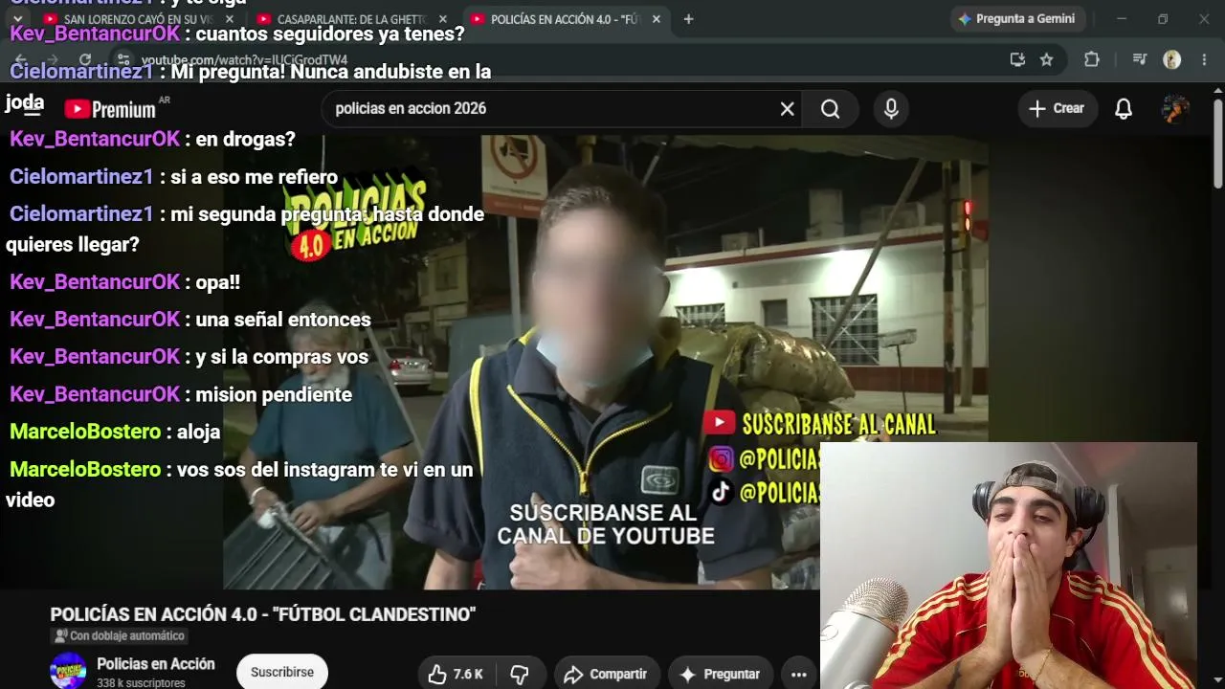Screen dimensions: 1225x689
Task: Click the install/cast icon in the address bar
Action: [1017, 59]
